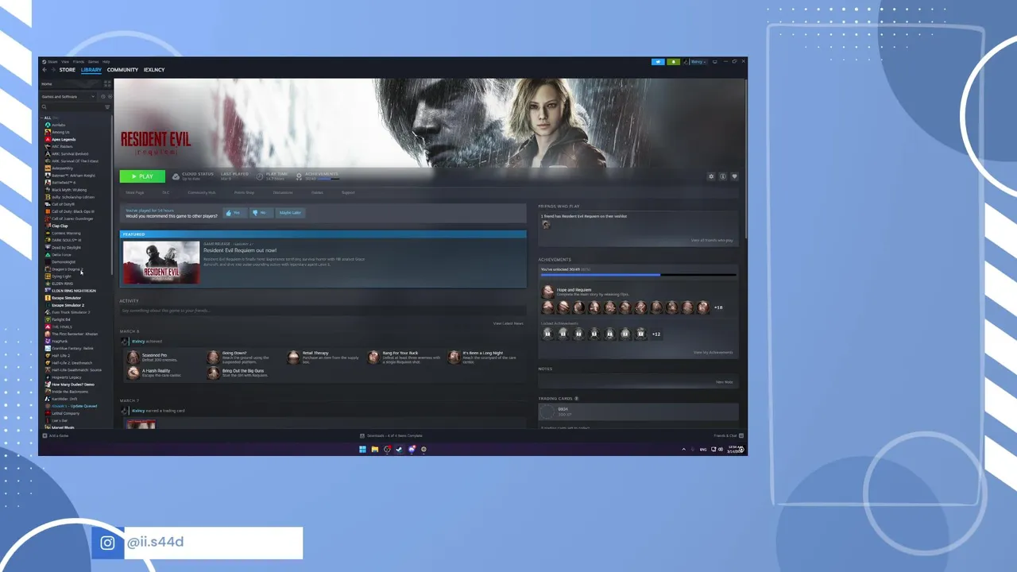Viewport: 1017px width, 572px height.
Task: Click the activity status input field
Action: 321,311
